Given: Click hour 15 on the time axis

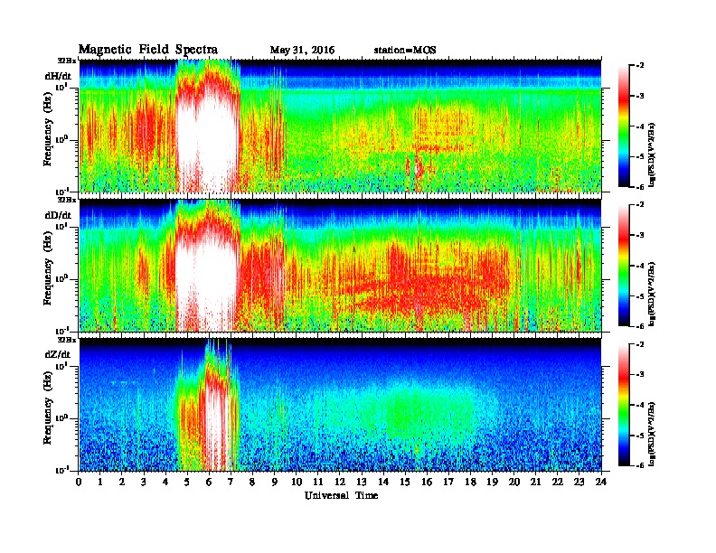Looking at the screenshot, I should point(405,483).
